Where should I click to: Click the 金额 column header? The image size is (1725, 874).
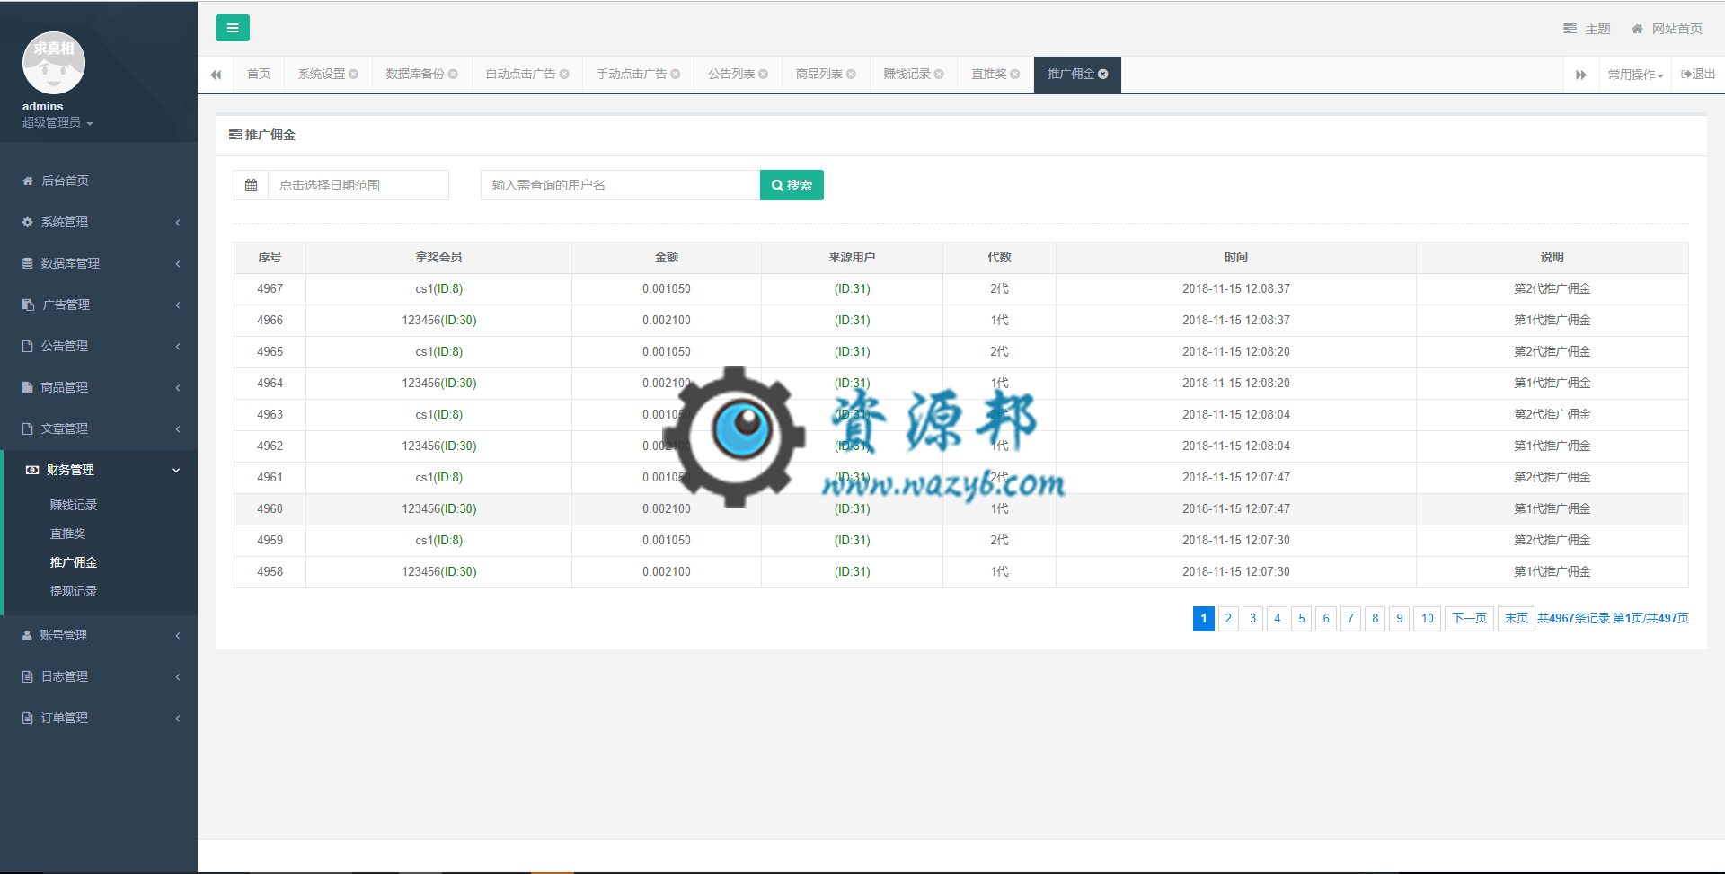tap(667, 257)
